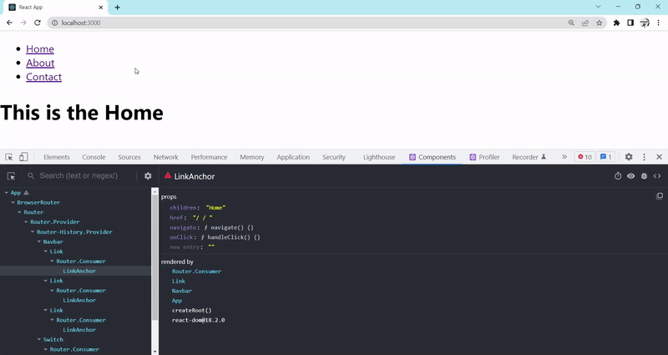Collapse the App tree node

tap(7, 193)
